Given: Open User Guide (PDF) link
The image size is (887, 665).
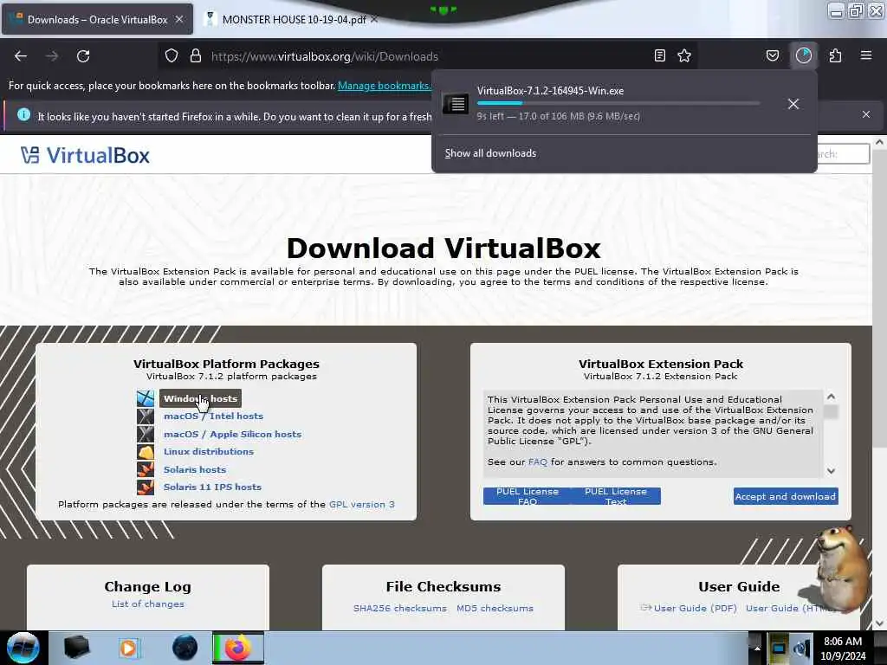Looking at the screenshot, I should click(x=696, y=609).
